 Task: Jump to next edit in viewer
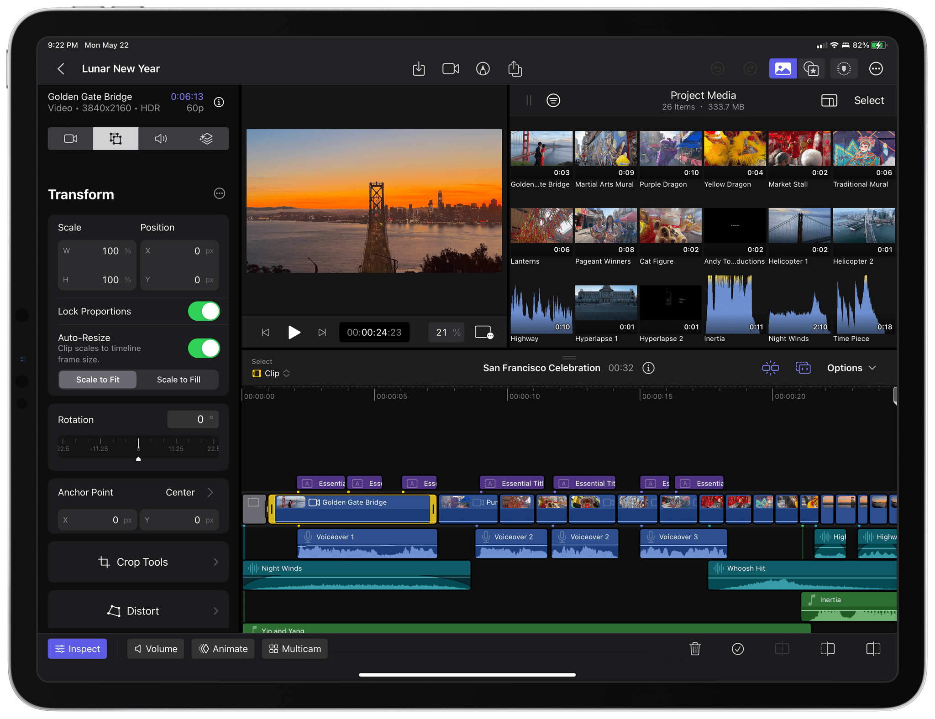click(x=322, y=332)
